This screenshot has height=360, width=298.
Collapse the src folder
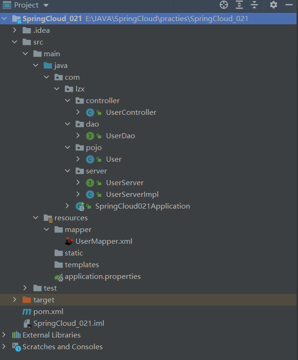[15, 42]
